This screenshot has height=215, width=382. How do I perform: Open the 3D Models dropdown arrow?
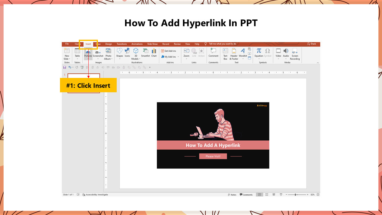pyautogui.click(x=140, y=59)
